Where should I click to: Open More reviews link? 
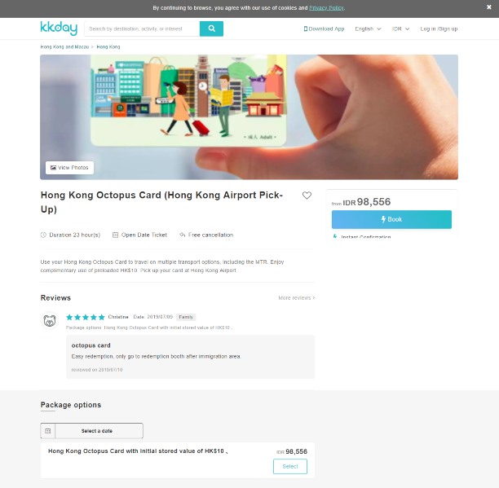pos(296,298)
